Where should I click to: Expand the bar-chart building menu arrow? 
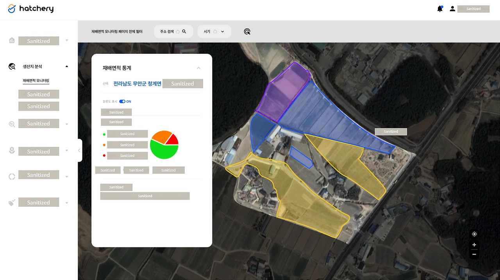tap(67, 40)
